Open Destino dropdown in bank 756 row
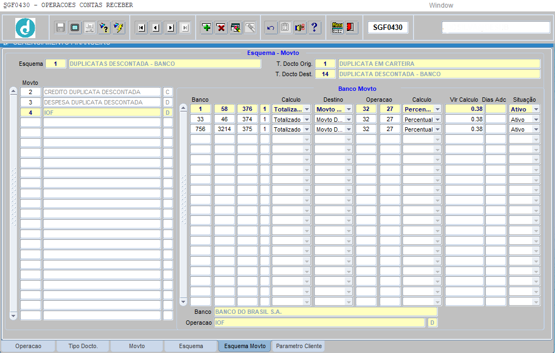The width and height of the screenshot is (555, 353). pos(349,129)
